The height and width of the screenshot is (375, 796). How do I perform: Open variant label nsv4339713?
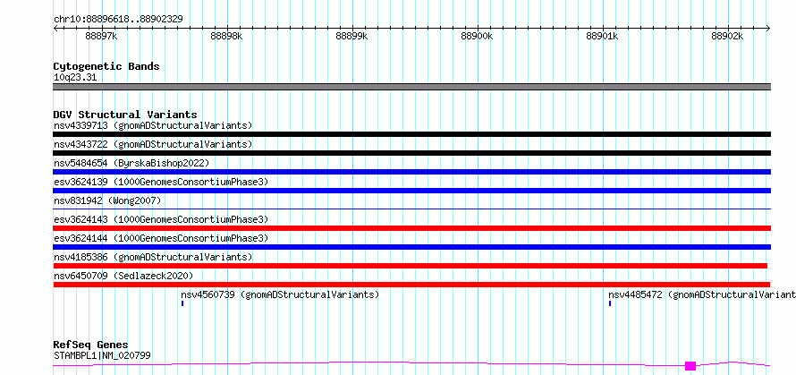[153, 125]
